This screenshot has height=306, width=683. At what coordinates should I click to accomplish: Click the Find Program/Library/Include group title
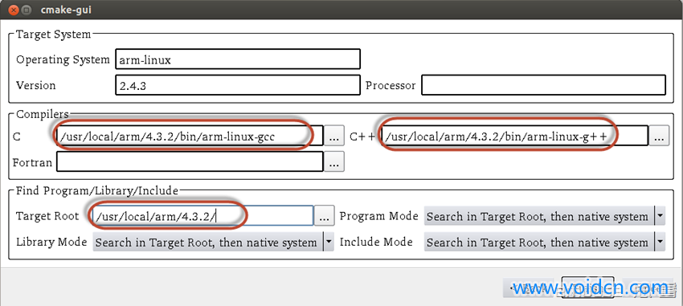(x=97, y=190)
